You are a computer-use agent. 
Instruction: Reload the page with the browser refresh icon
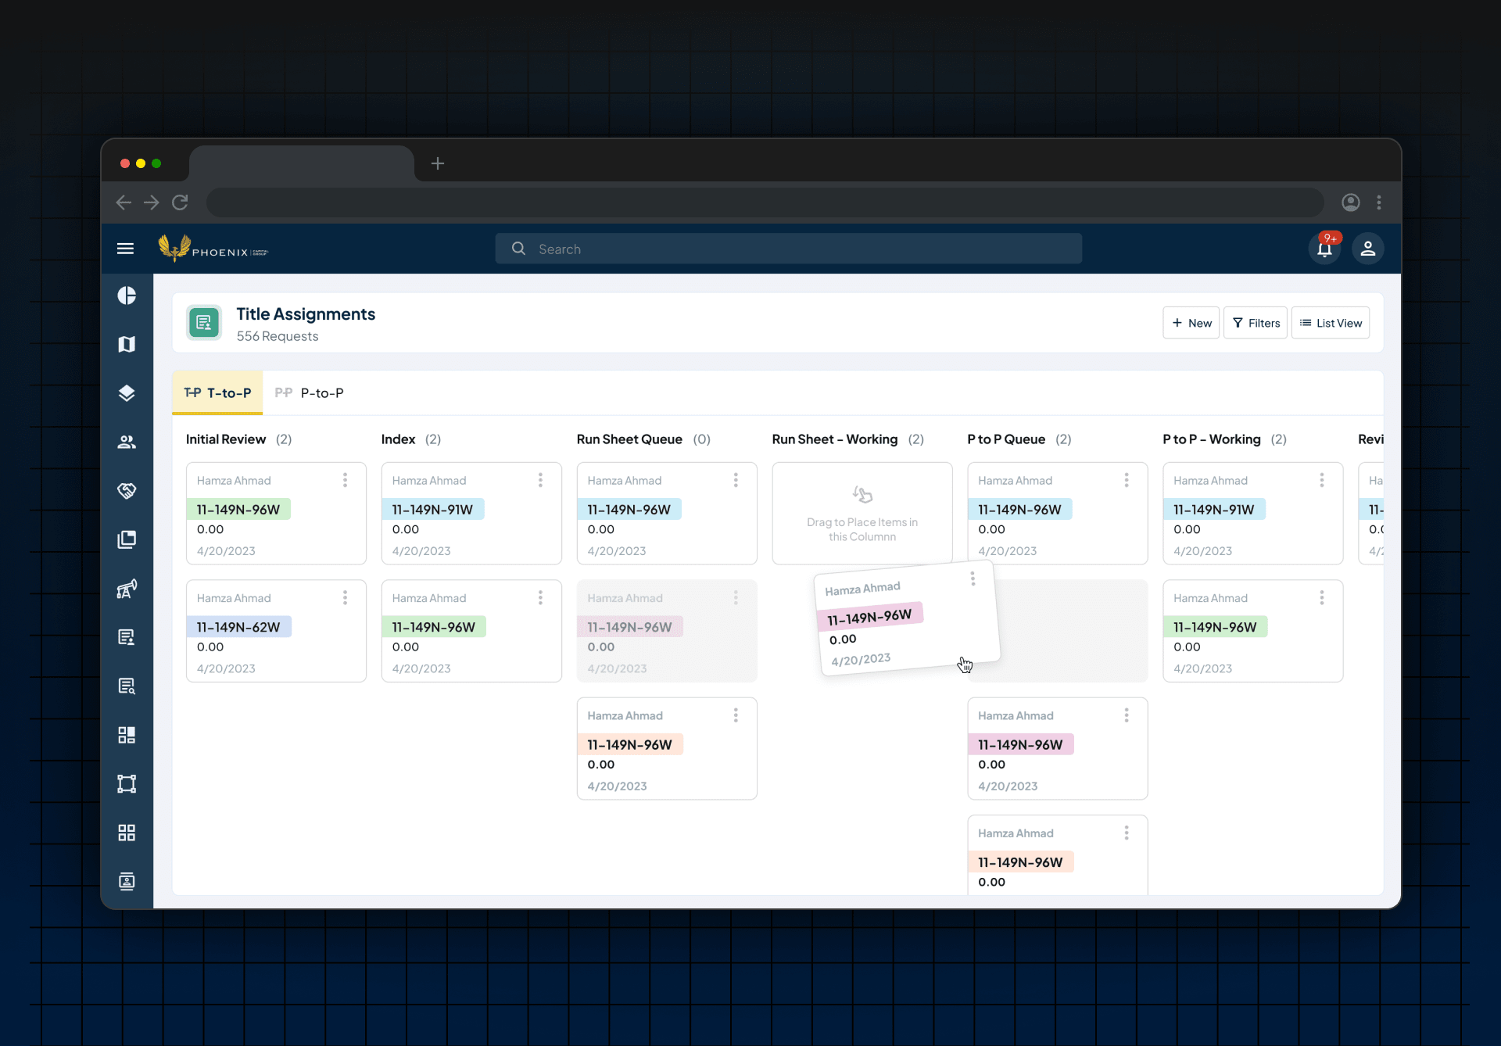point(180,202)
